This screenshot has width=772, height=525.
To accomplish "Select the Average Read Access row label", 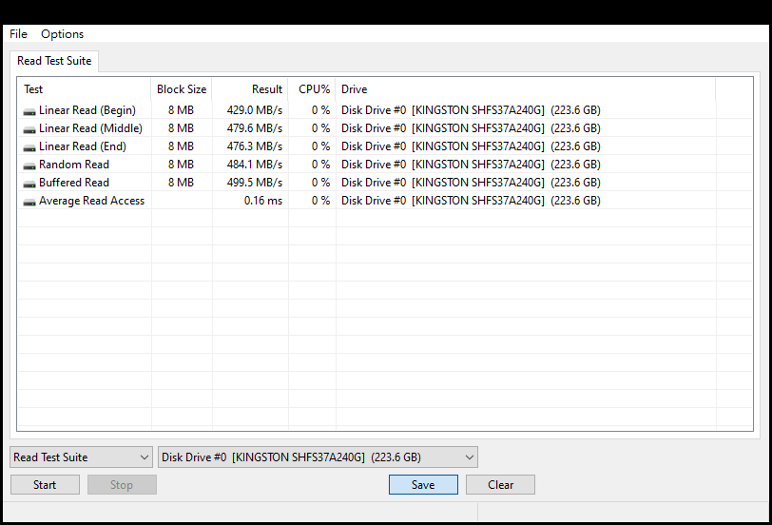I will [x=91, y=201].
